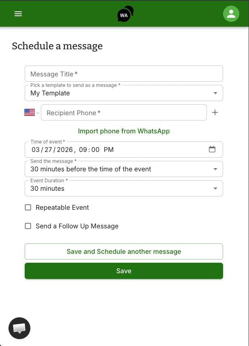Click the Message Title input field

(124, 74)
